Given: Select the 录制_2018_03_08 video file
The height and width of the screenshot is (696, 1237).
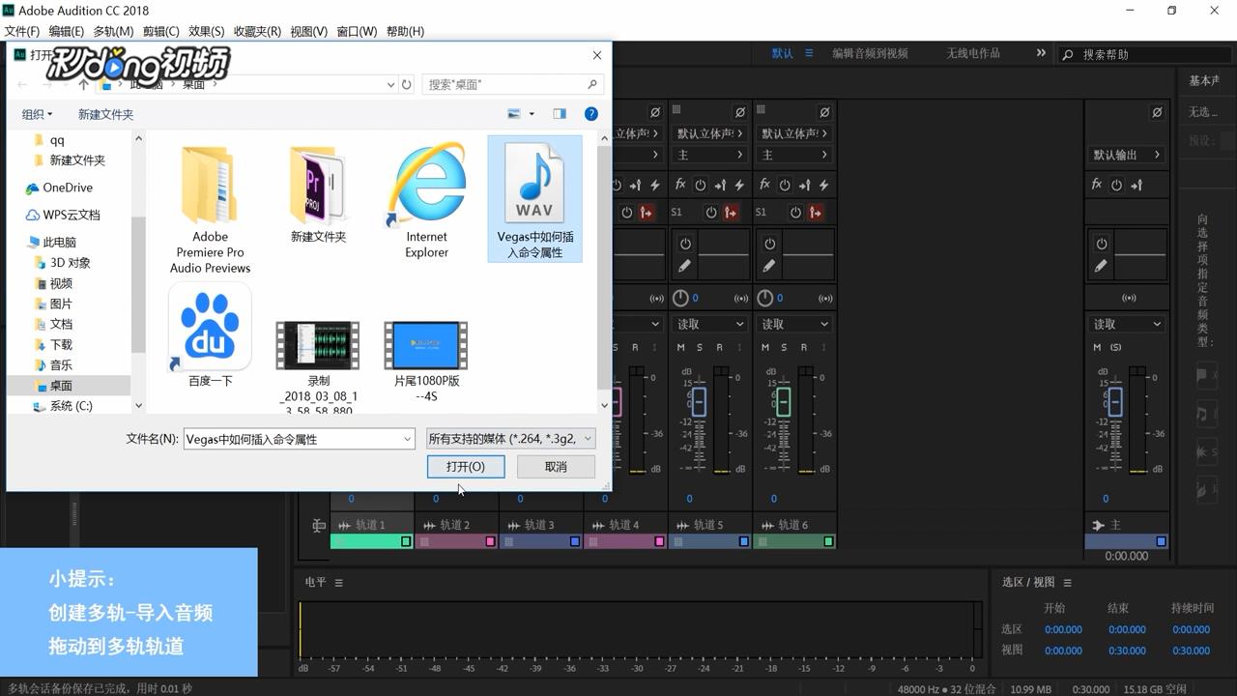Looking at the screenshot, I should pos(318,367).
